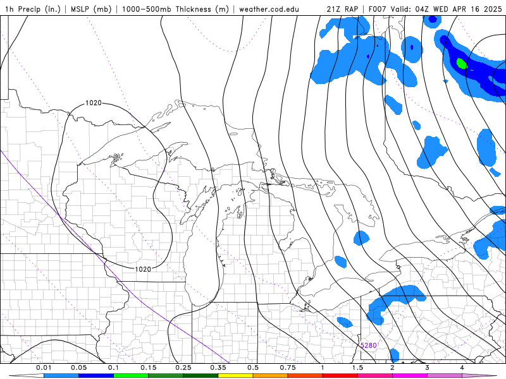
Task: Select the light blue 0.01–0.05 colorbar segment
Action: 61,376
